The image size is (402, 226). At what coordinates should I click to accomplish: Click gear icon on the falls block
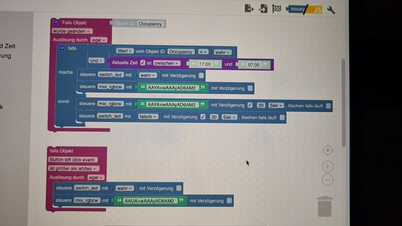click(62, 48)
